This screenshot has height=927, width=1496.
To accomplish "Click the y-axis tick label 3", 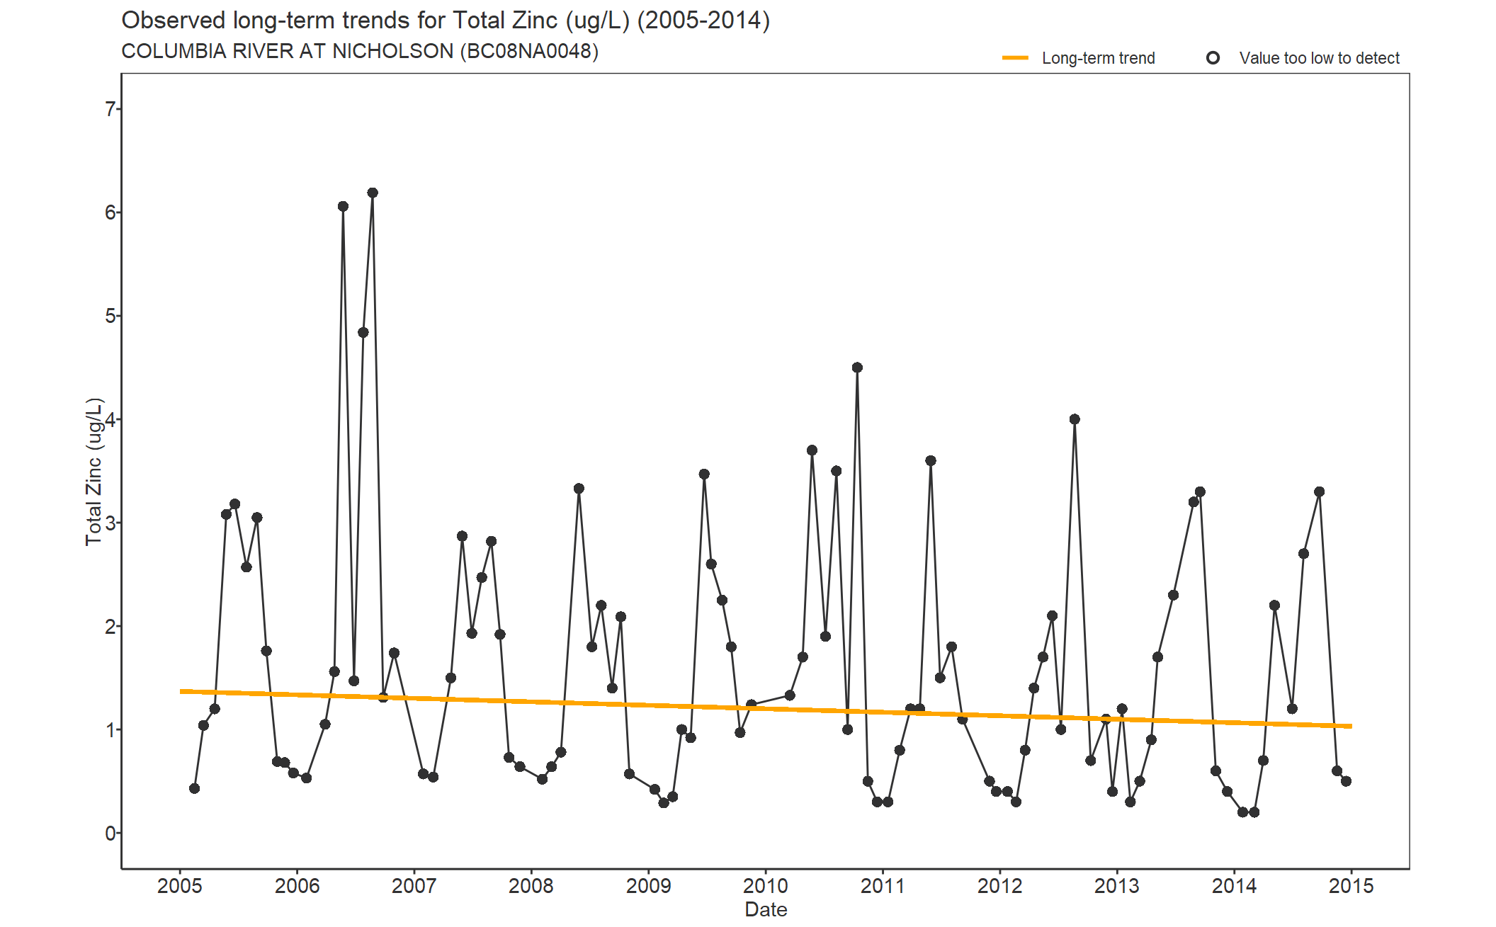I will 110,523.
